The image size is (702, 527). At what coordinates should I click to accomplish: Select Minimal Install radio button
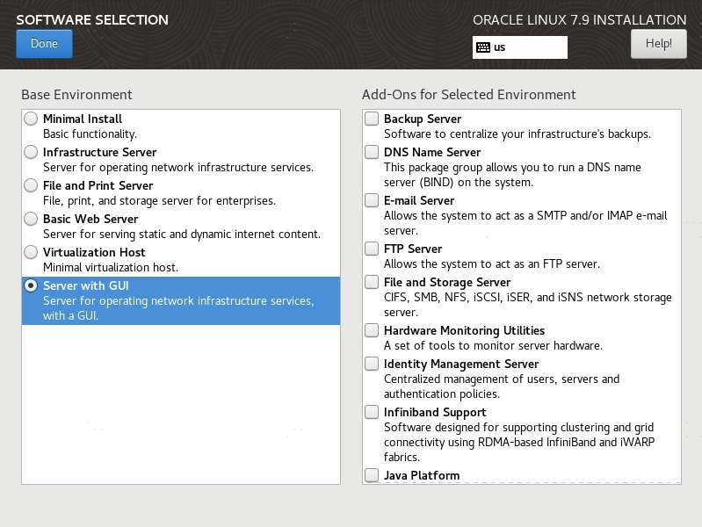[32, 119]
